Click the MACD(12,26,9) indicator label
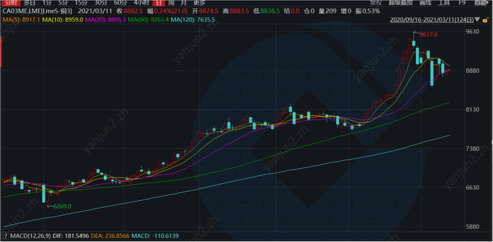 [x=30, y=235]
